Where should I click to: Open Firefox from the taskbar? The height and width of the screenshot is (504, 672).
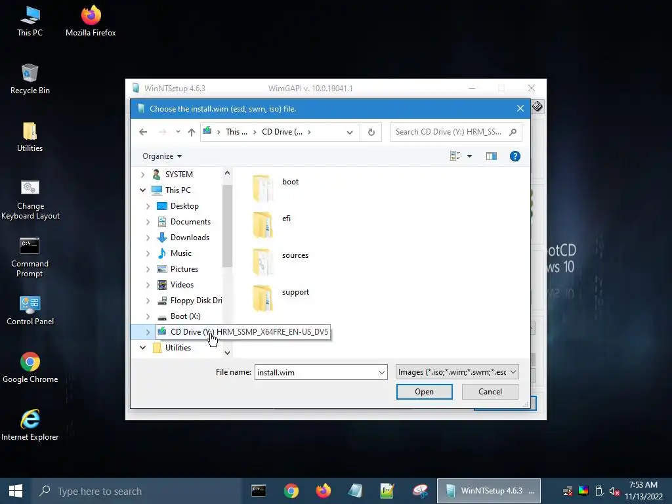click(x=323, y=491)
